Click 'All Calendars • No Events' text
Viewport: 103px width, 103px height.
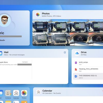51,93
